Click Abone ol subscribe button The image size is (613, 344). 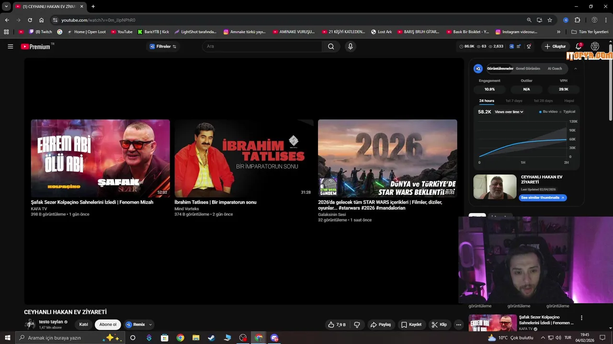108,324
